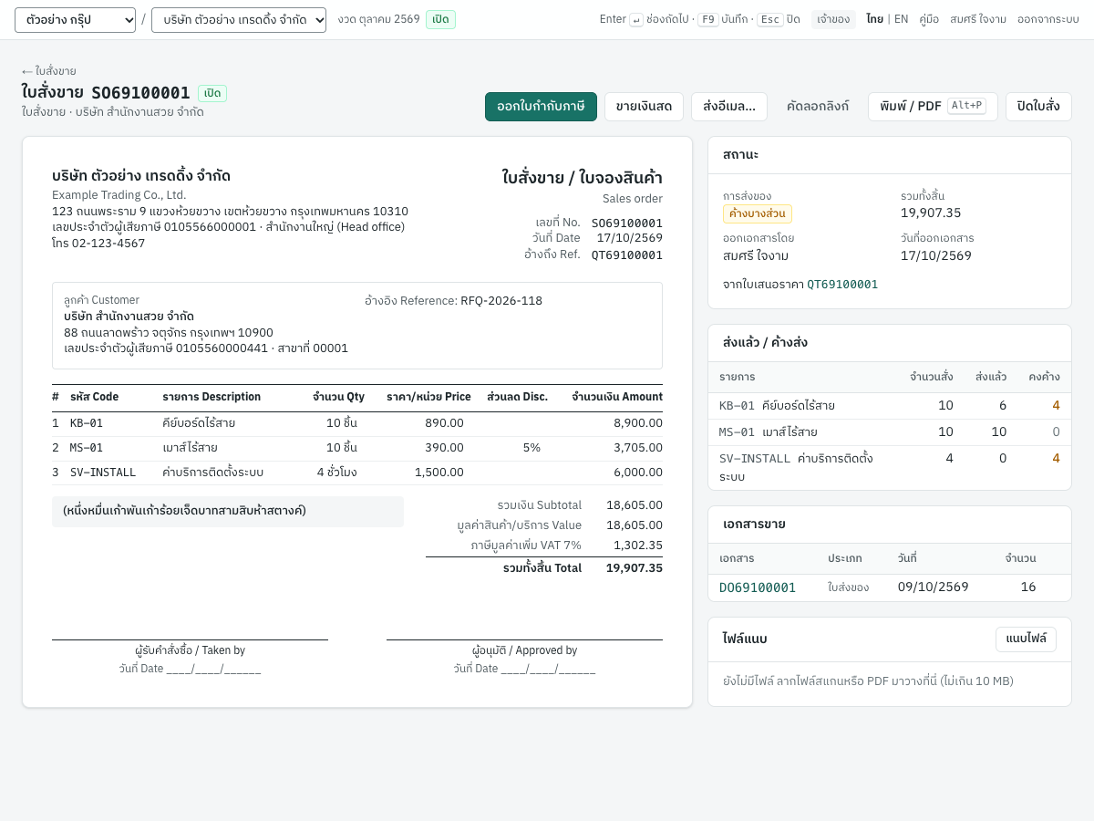Viewport: 1094px width, 821px height.
Task: Click the unit price '1,500.00'
Action: (x=439, y=473)
